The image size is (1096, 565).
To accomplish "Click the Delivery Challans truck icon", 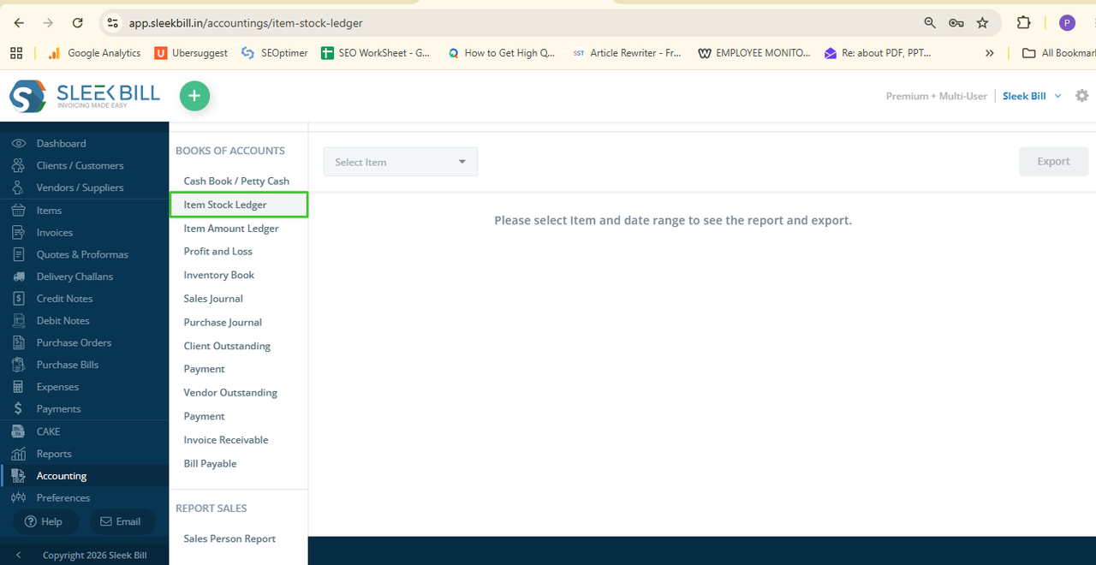I will pyautogui.click(x=19, y=277).
